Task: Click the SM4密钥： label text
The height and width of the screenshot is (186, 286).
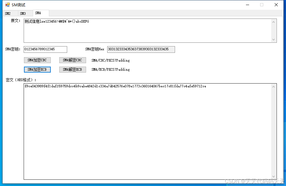Action: coord(13,49)
